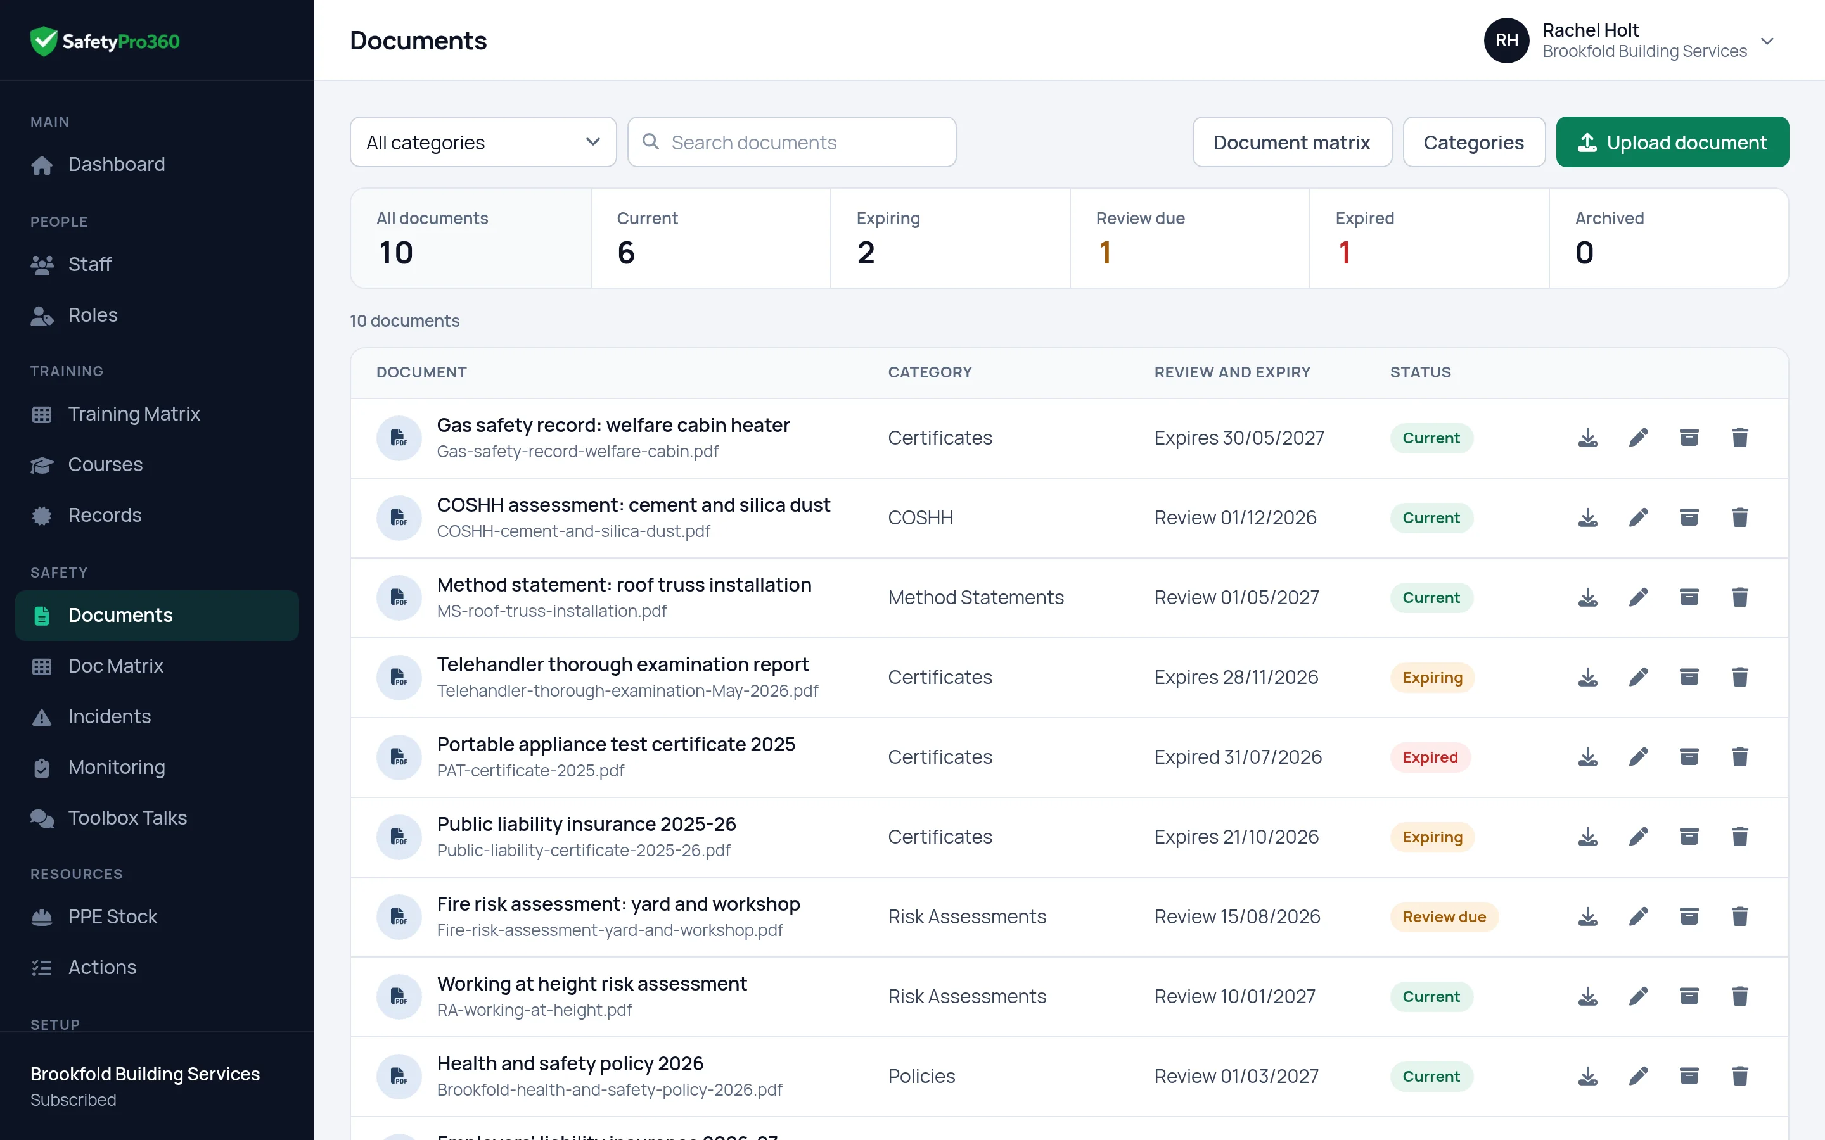Screen dimensions: 1825x1140
Task: Select Documents in the sidebar
Action: 157,615
